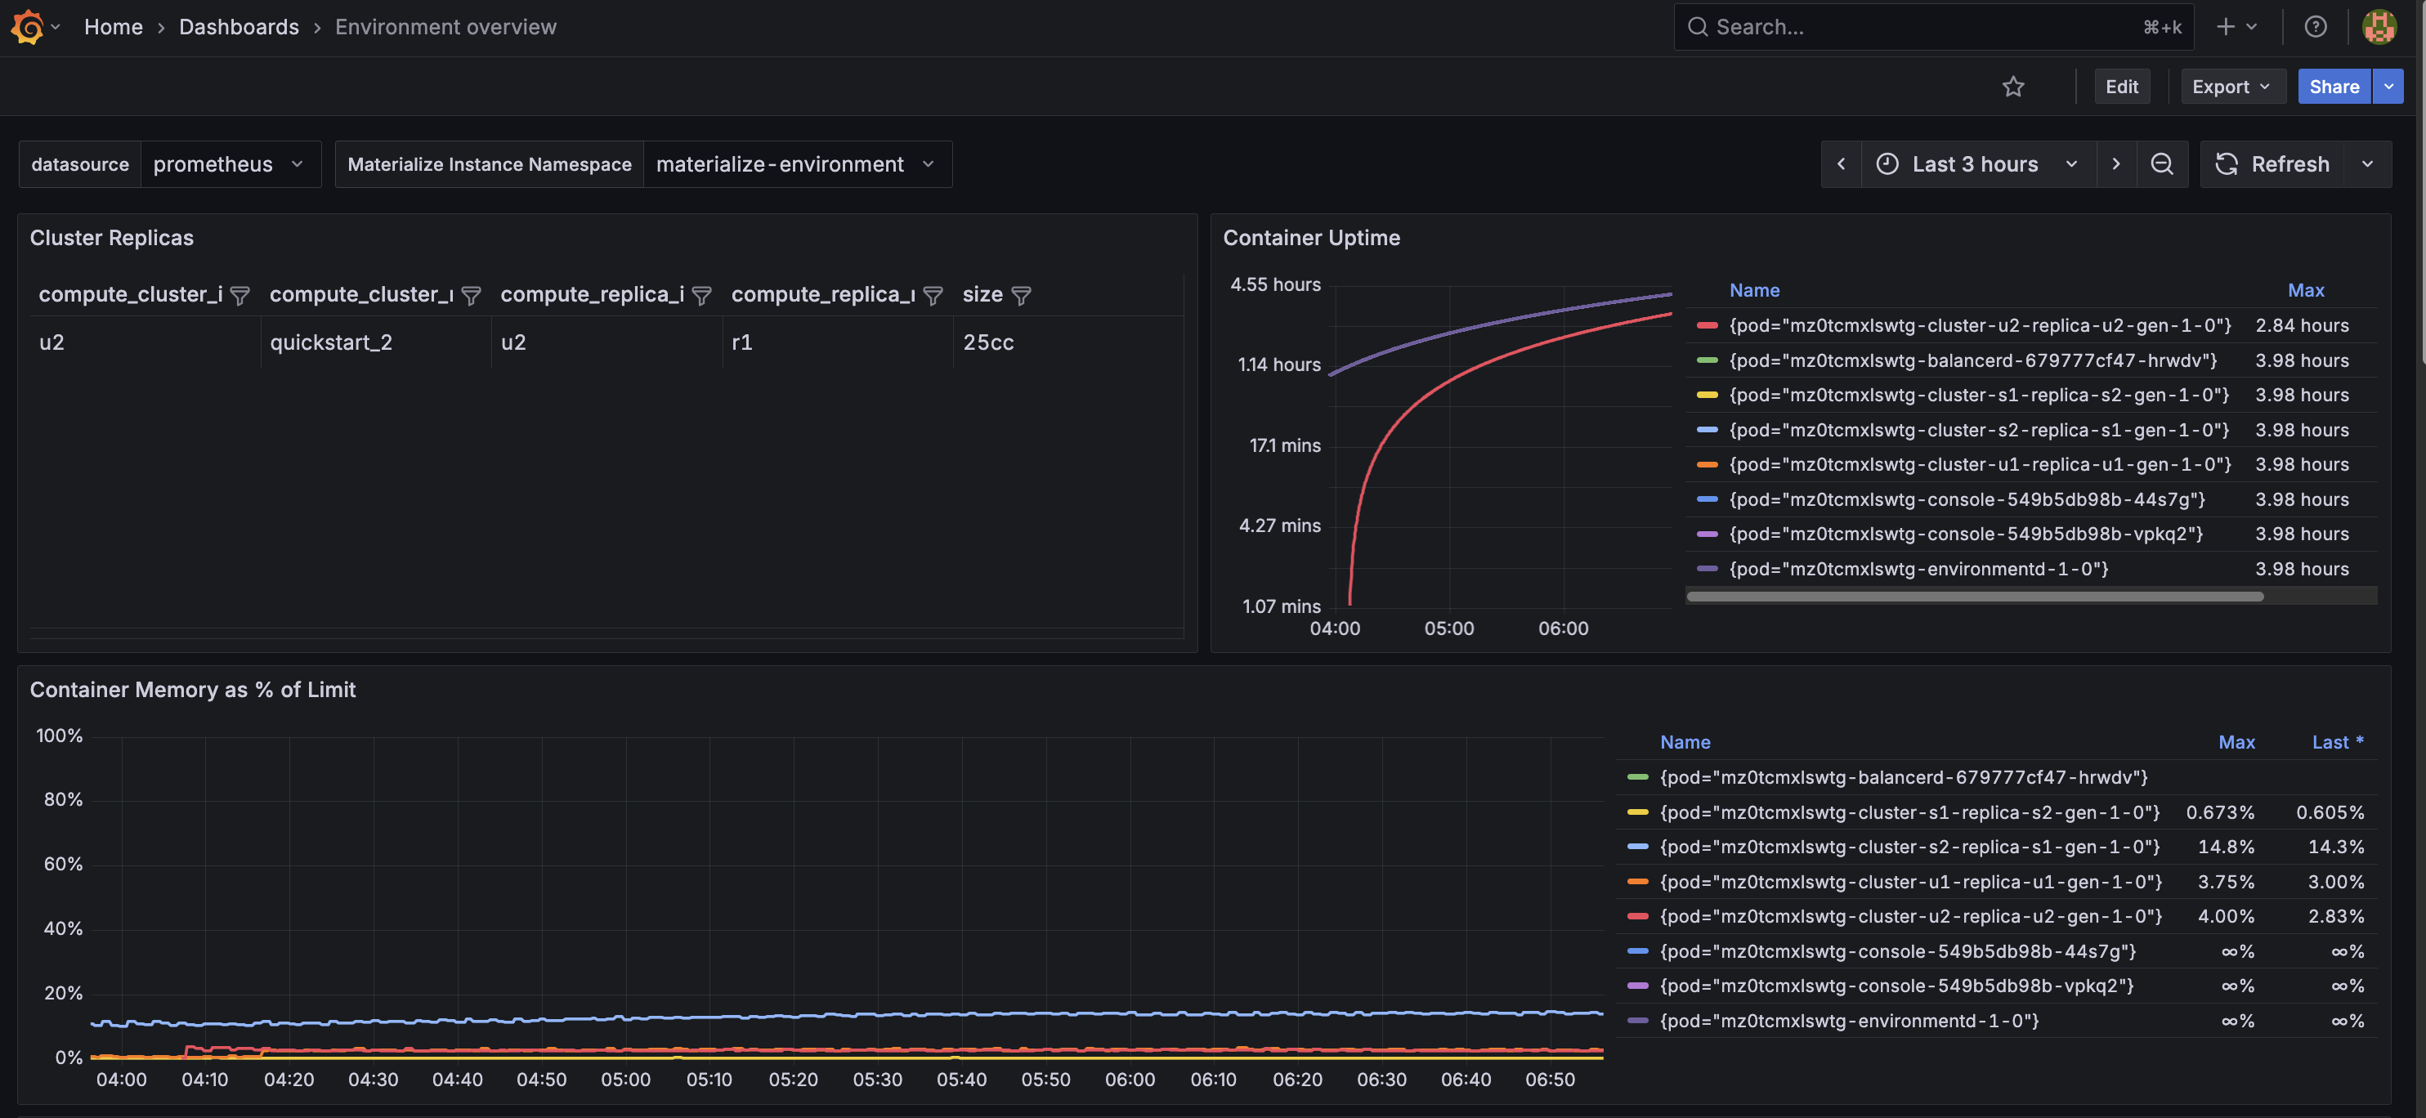Viewport: 2426px width, 1118px height.
Task: Click the Grafana logo icon
Action: 27,26
